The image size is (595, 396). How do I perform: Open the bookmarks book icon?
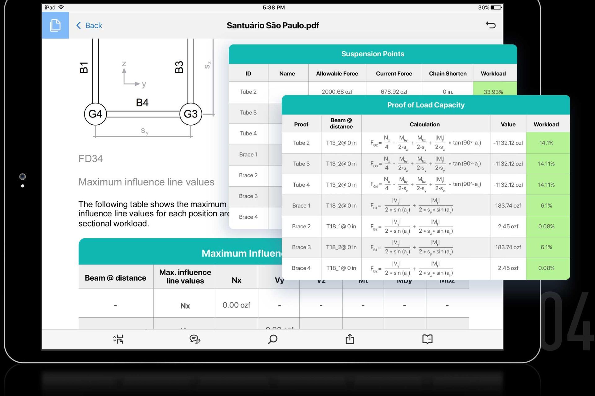click(427, 339)
